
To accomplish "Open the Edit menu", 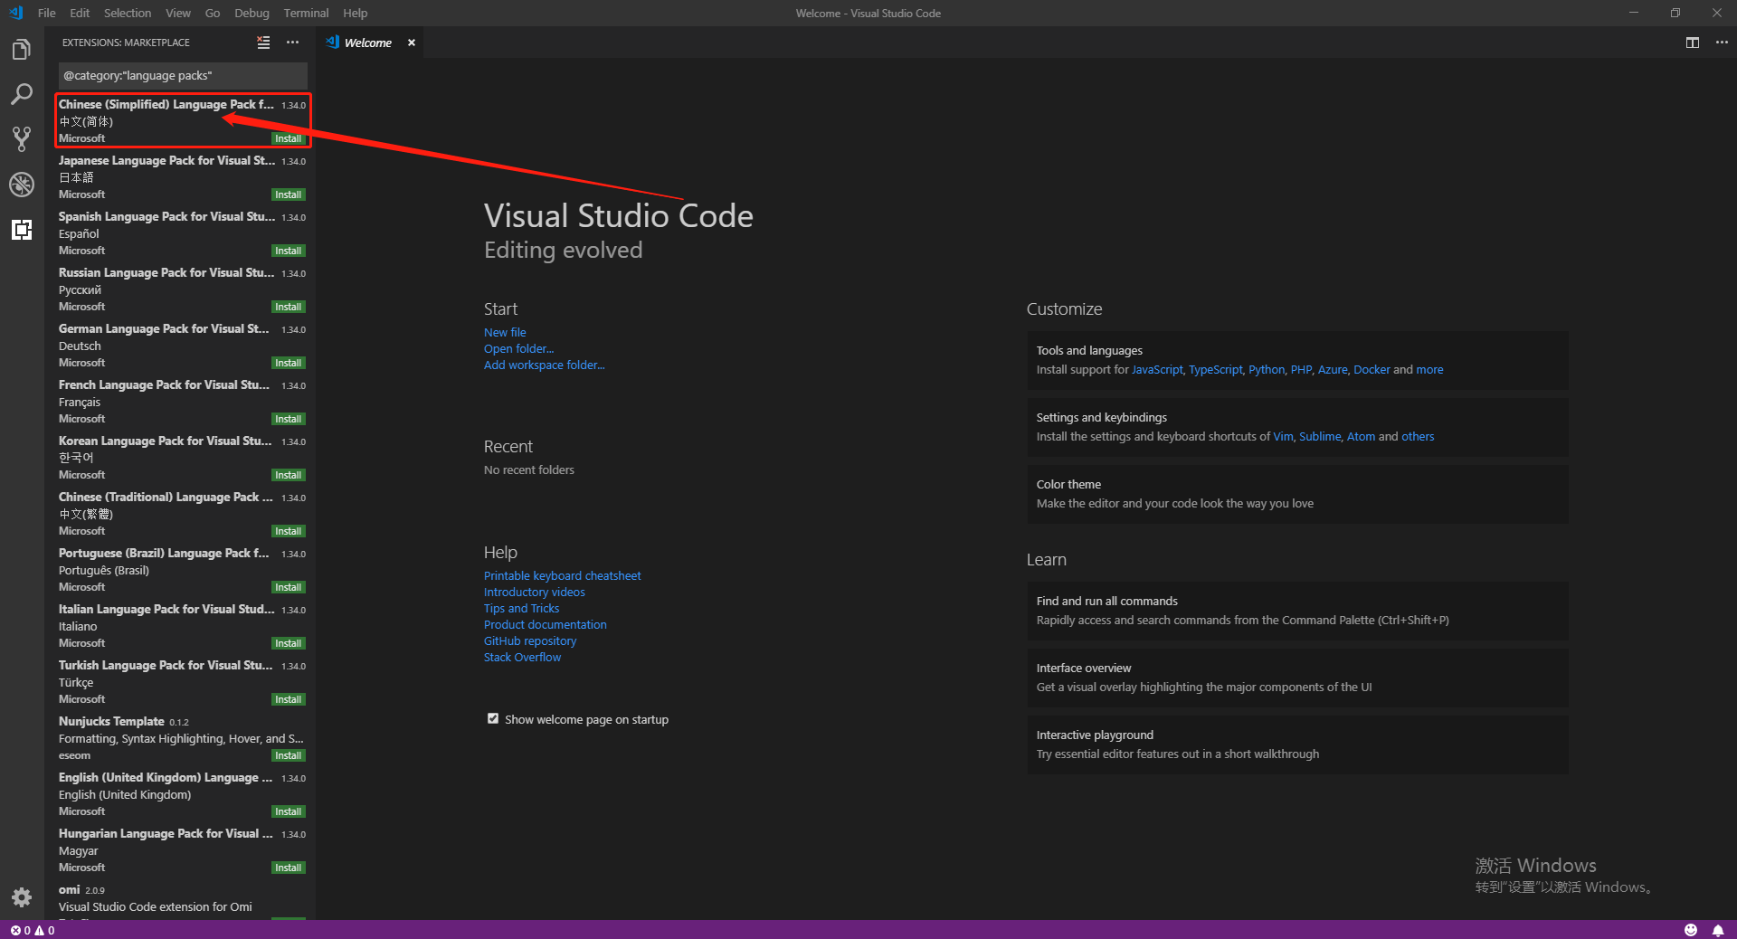I will (80, 13).
